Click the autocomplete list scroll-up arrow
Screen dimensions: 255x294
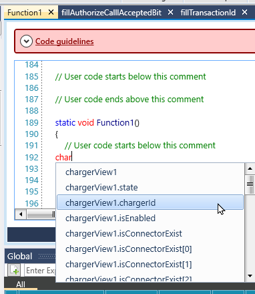click(x=250, y=168)
